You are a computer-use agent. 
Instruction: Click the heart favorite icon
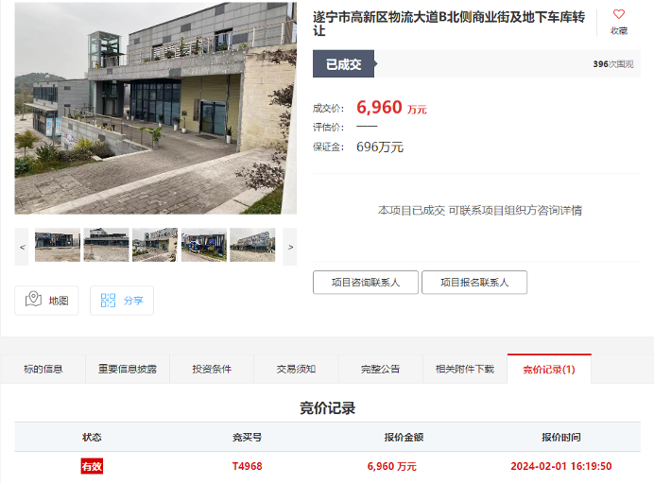pyautogui.click(x=618, y=14)
